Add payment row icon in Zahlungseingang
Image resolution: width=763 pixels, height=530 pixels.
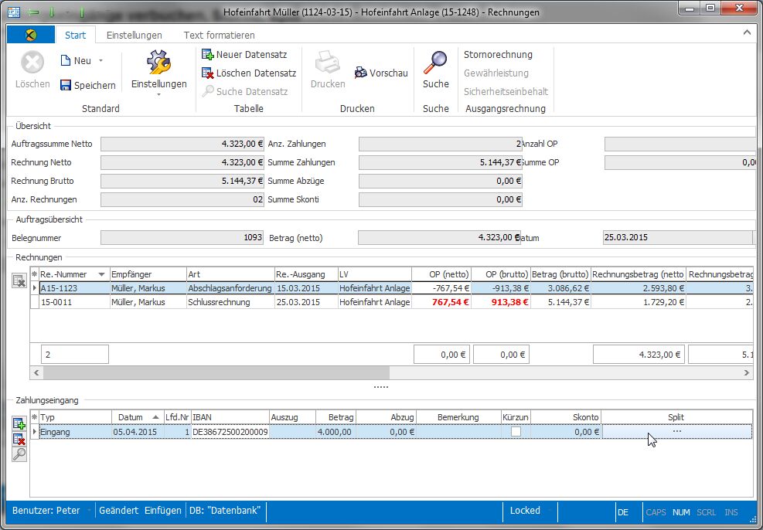[19, 423]
